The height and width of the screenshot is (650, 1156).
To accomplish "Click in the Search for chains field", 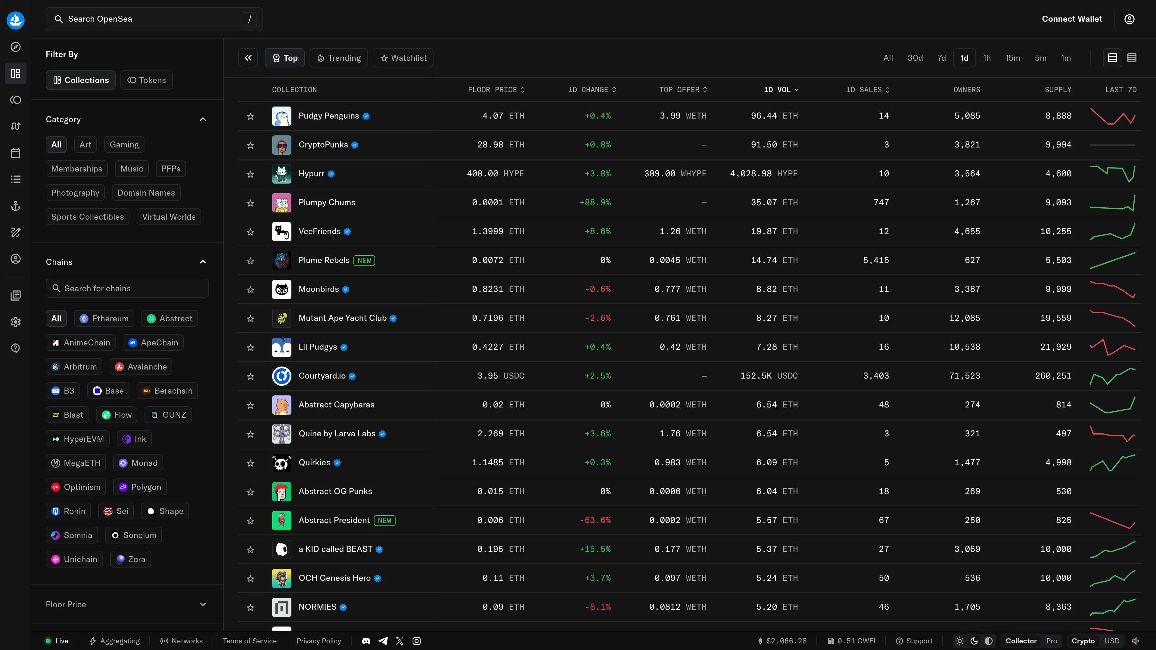I will [x=127, y=288].
